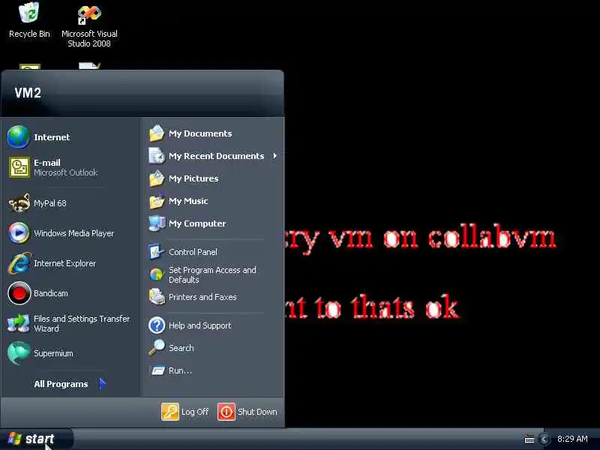Choose the My Computer menu label

click(x=197, y=223)
